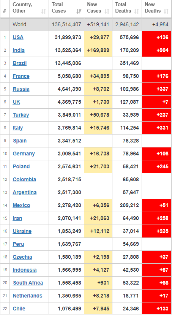Screen dimensions: 172x315
Task: Click the World total cases cell
Action: coord(66,25)
